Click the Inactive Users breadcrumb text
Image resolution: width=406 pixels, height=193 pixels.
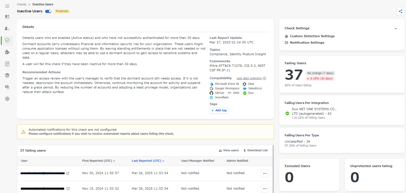pyautogui.click(x=43, y=4)
